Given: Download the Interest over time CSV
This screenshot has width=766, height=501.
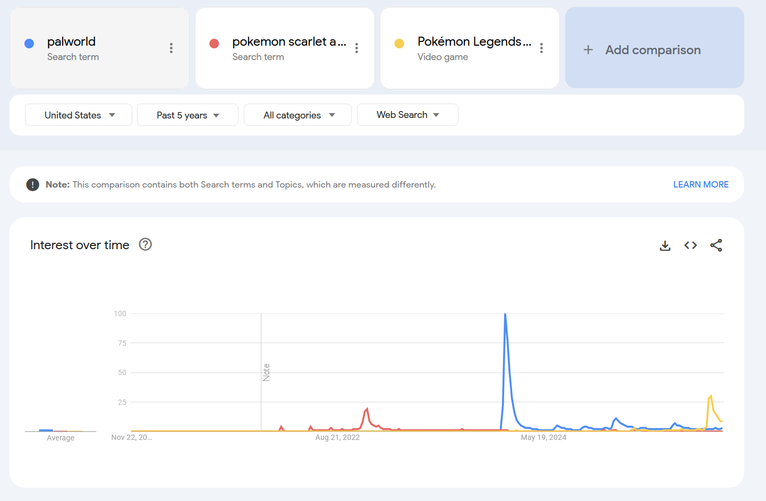Looking at the screenshot, I should (665, 245).
